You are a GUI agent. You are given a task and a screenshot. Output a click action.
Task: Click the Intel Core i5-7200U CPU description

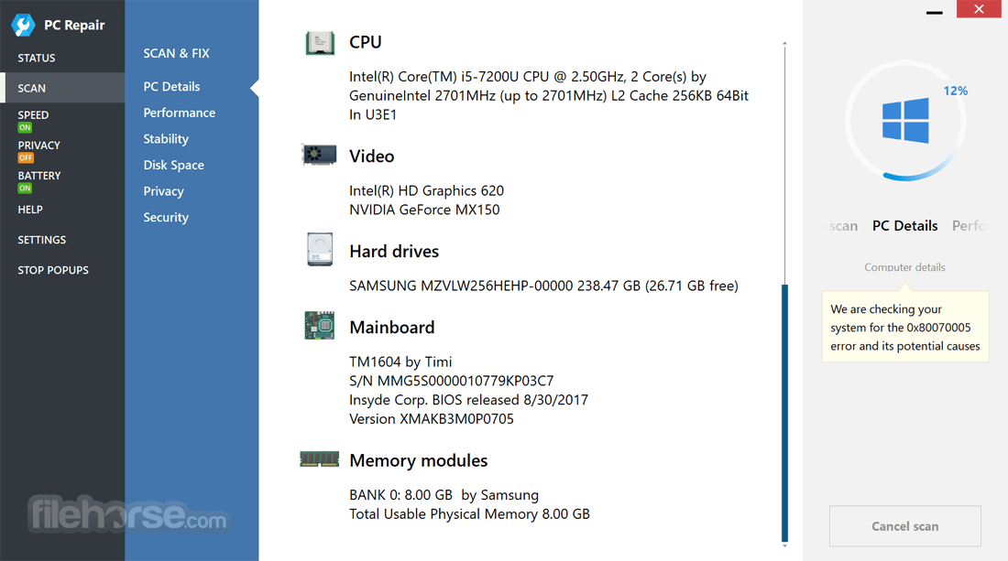[549, 96]
